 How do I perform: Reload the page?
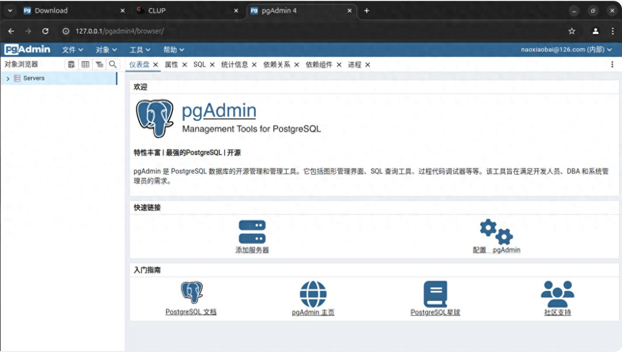click(x=45, y=31)
